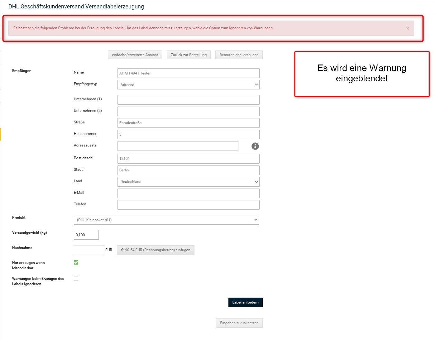Insert invoice amount 90.54 EUR button
The height and width of the screenshot is (340, 436).
[156, 250]
